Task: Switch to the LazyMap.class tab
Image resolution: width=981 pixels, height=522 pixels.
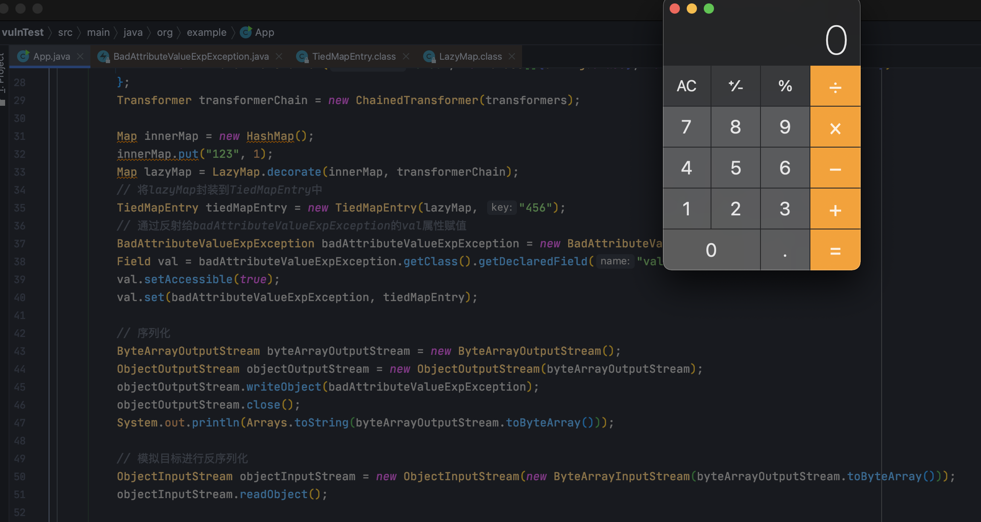Action: [470, 56]
